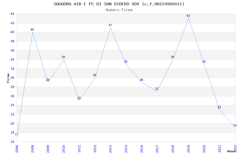Click the y-axis tick value 20

(x=12, y=123)
